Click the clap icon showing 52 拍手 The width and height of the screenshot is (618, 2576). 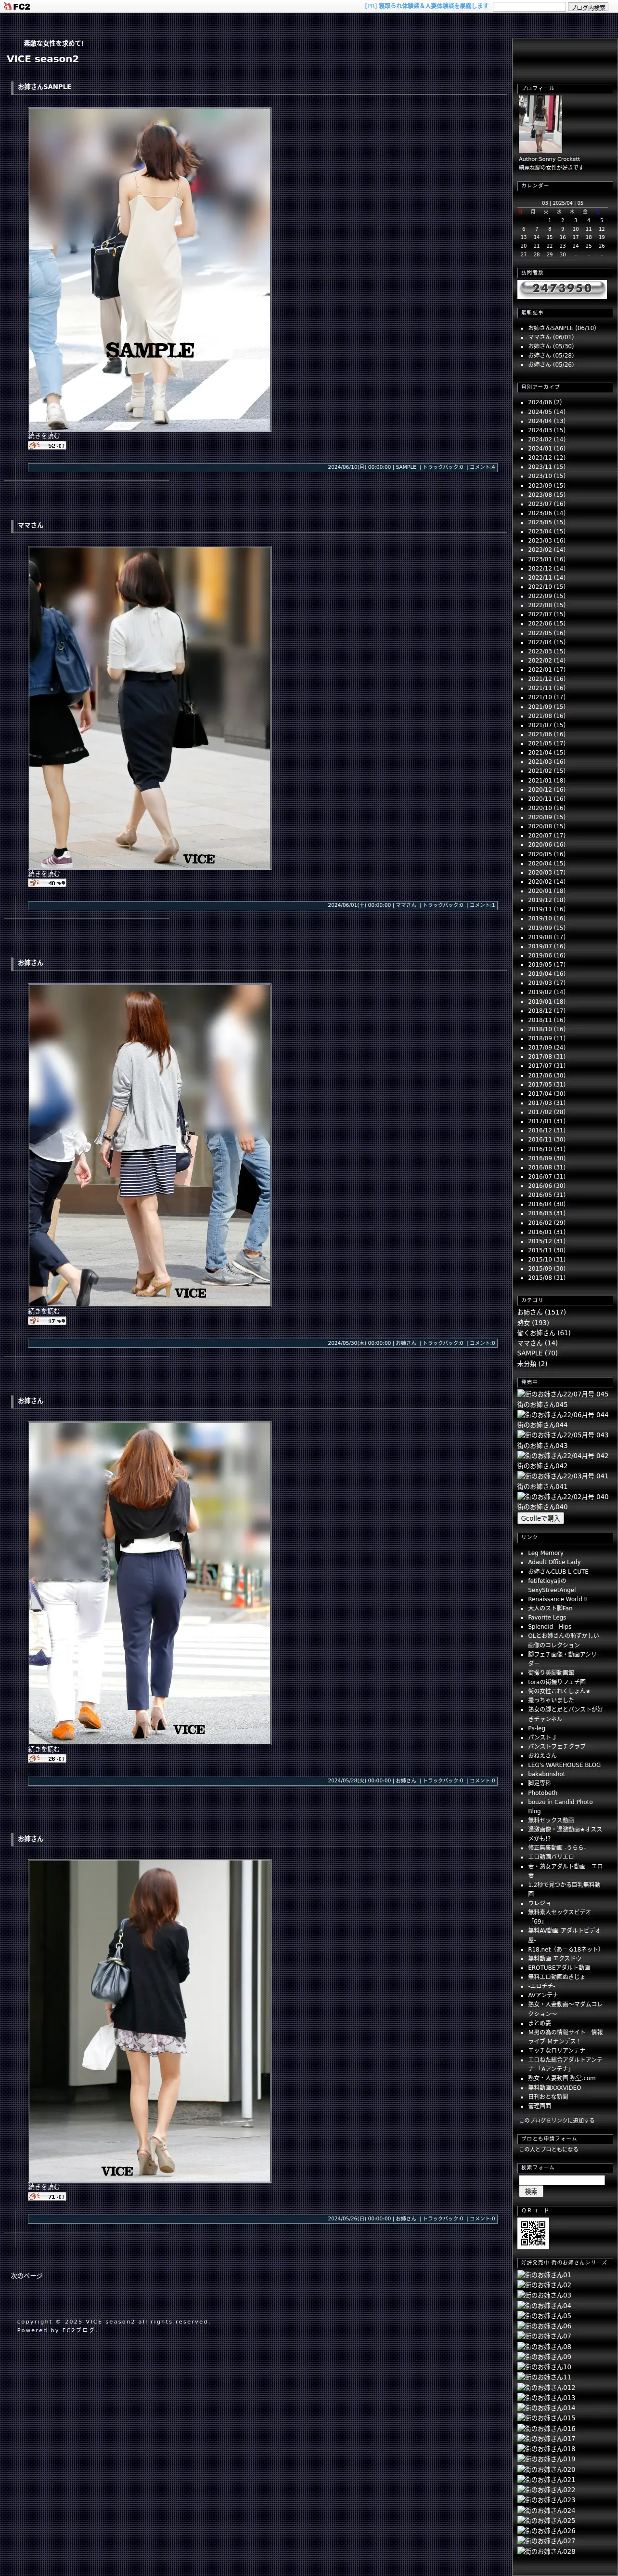coord(47,446)
